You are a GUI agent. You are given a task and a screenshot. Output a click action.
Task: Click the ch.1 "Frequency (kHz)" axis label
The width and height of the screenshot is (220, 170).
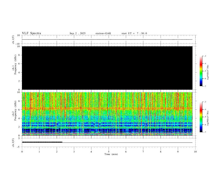click(x=15, y=64)
